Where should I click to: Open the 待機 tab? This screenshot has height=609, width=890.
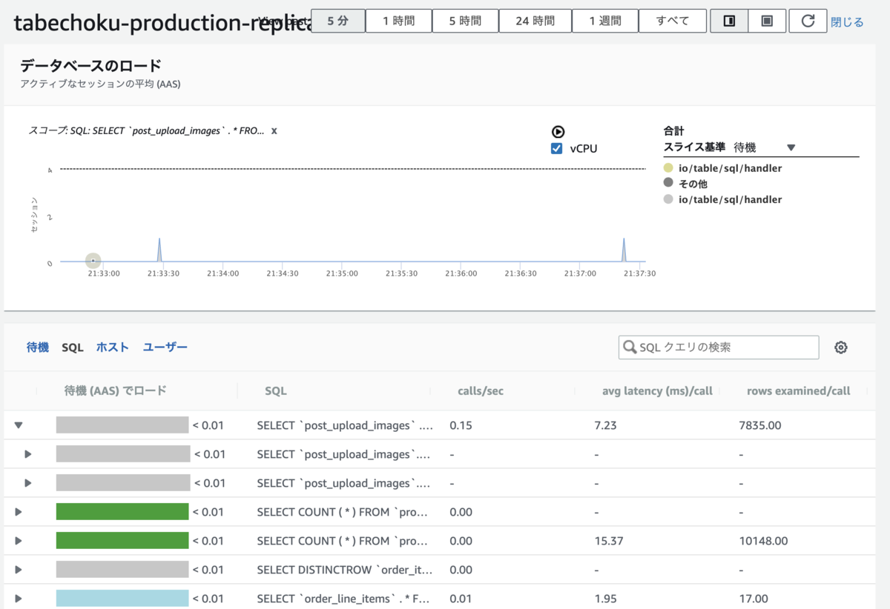click(x=38, y=347)
